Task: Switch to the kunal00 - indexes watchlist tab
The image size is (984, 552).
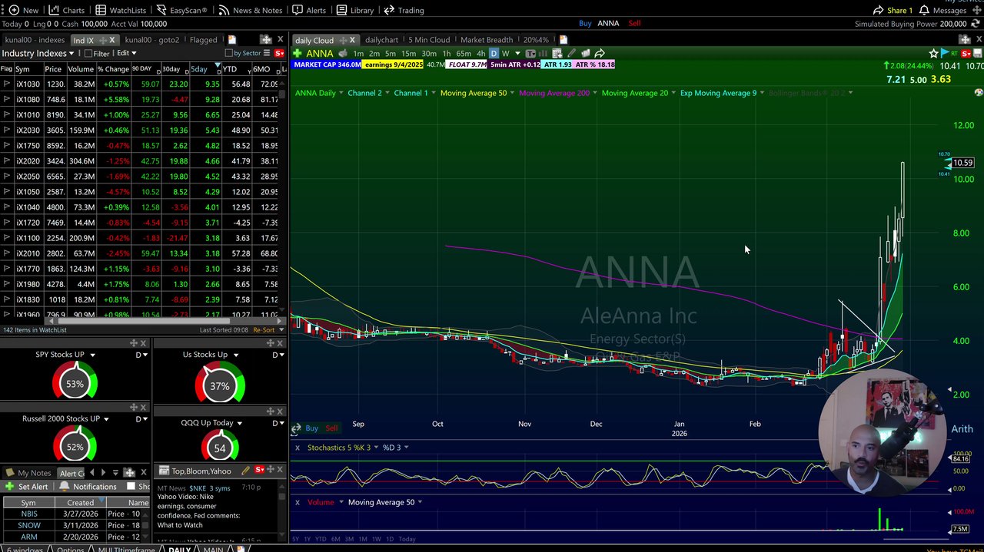Action: (x=35, y=40)
